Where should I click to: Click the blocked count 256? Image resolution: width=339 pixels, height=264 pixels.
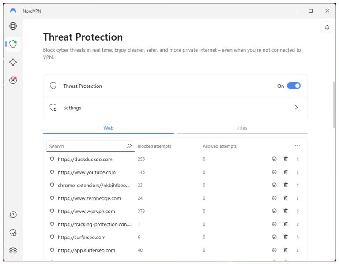click(141, 159)
